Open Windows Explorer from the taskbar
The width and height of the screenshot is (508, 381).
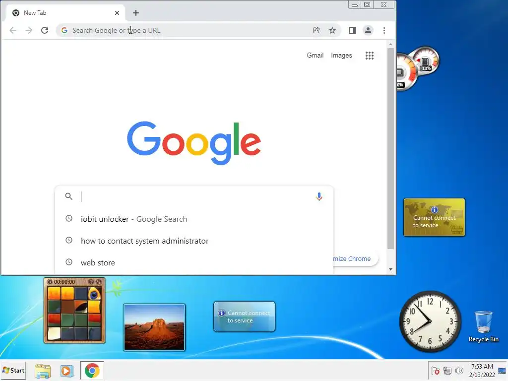tap(43, 371)
